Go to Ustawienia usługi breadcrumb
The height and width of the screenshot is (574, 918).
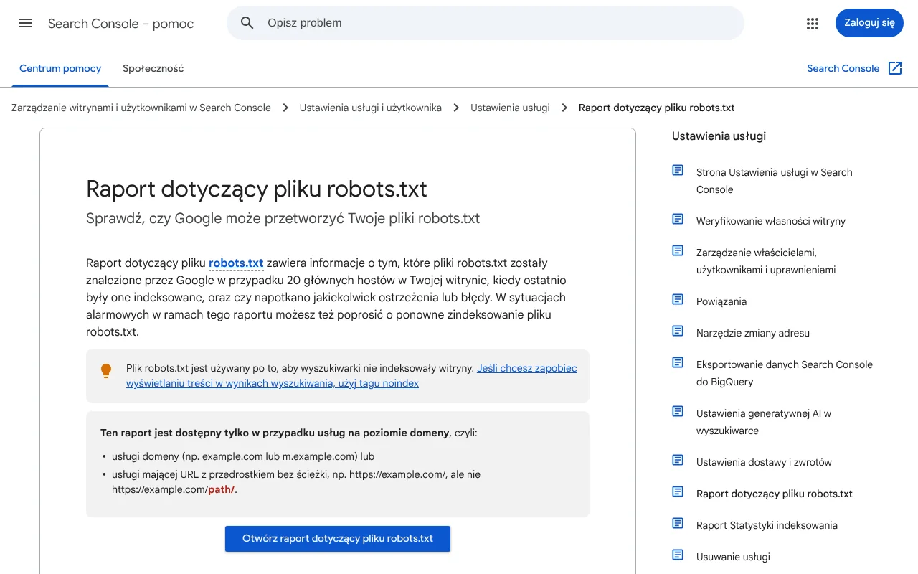510,108
